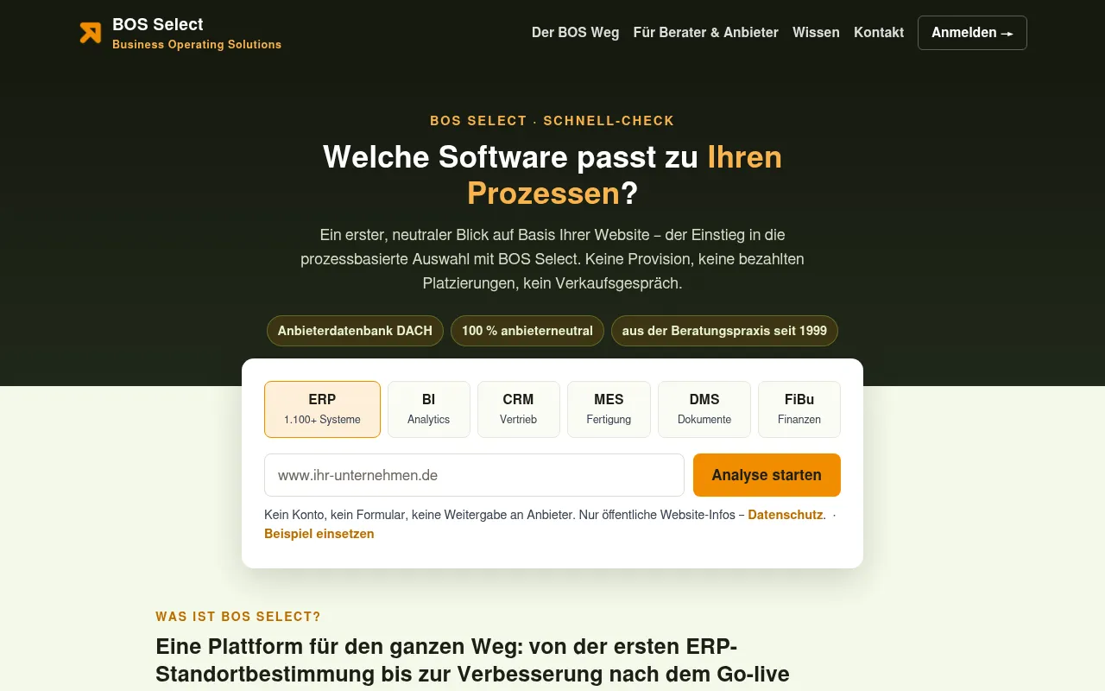The width and height of the screenshot is (1105, 691).
Task: Go to Für Berater & Anbieter
Action: pyautogui.click(x=706, y=33)
